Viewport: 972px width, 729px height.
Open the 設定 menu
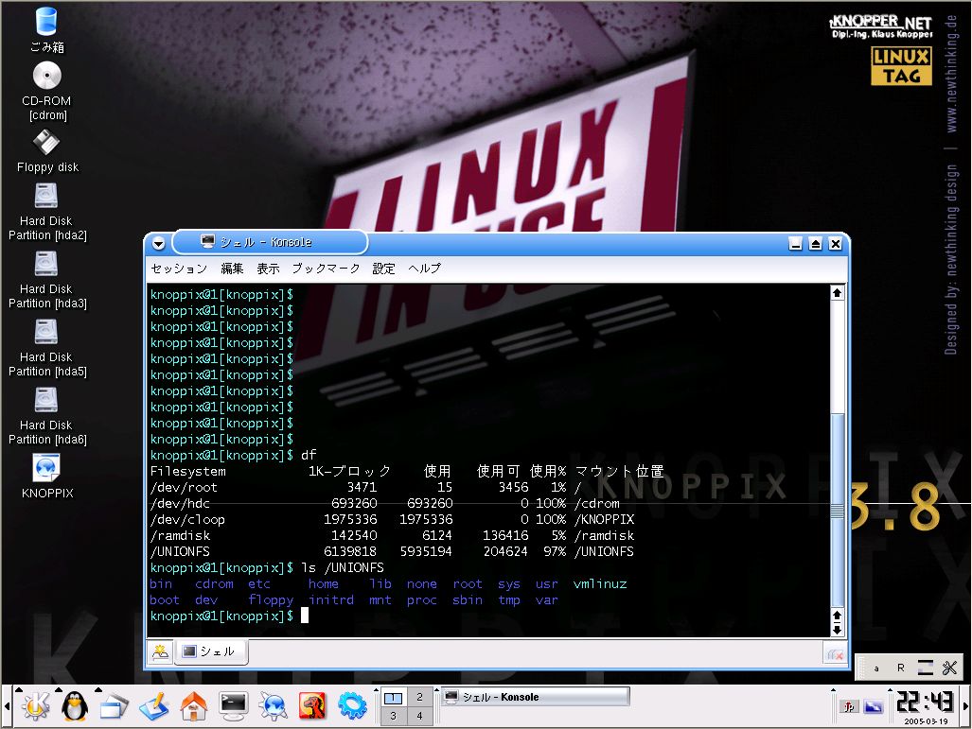pyautogui.click(x=383, y=269)
